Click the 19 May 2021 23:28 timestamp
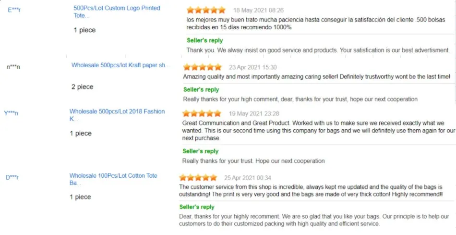The width and height of the screenshot is (456, 235). (x=254, y=113)
